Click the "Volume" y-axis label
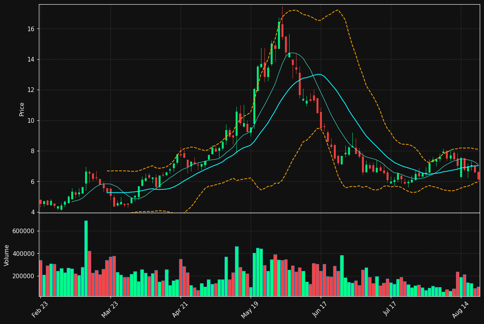The image size is (484, 324). pos(7,255)
